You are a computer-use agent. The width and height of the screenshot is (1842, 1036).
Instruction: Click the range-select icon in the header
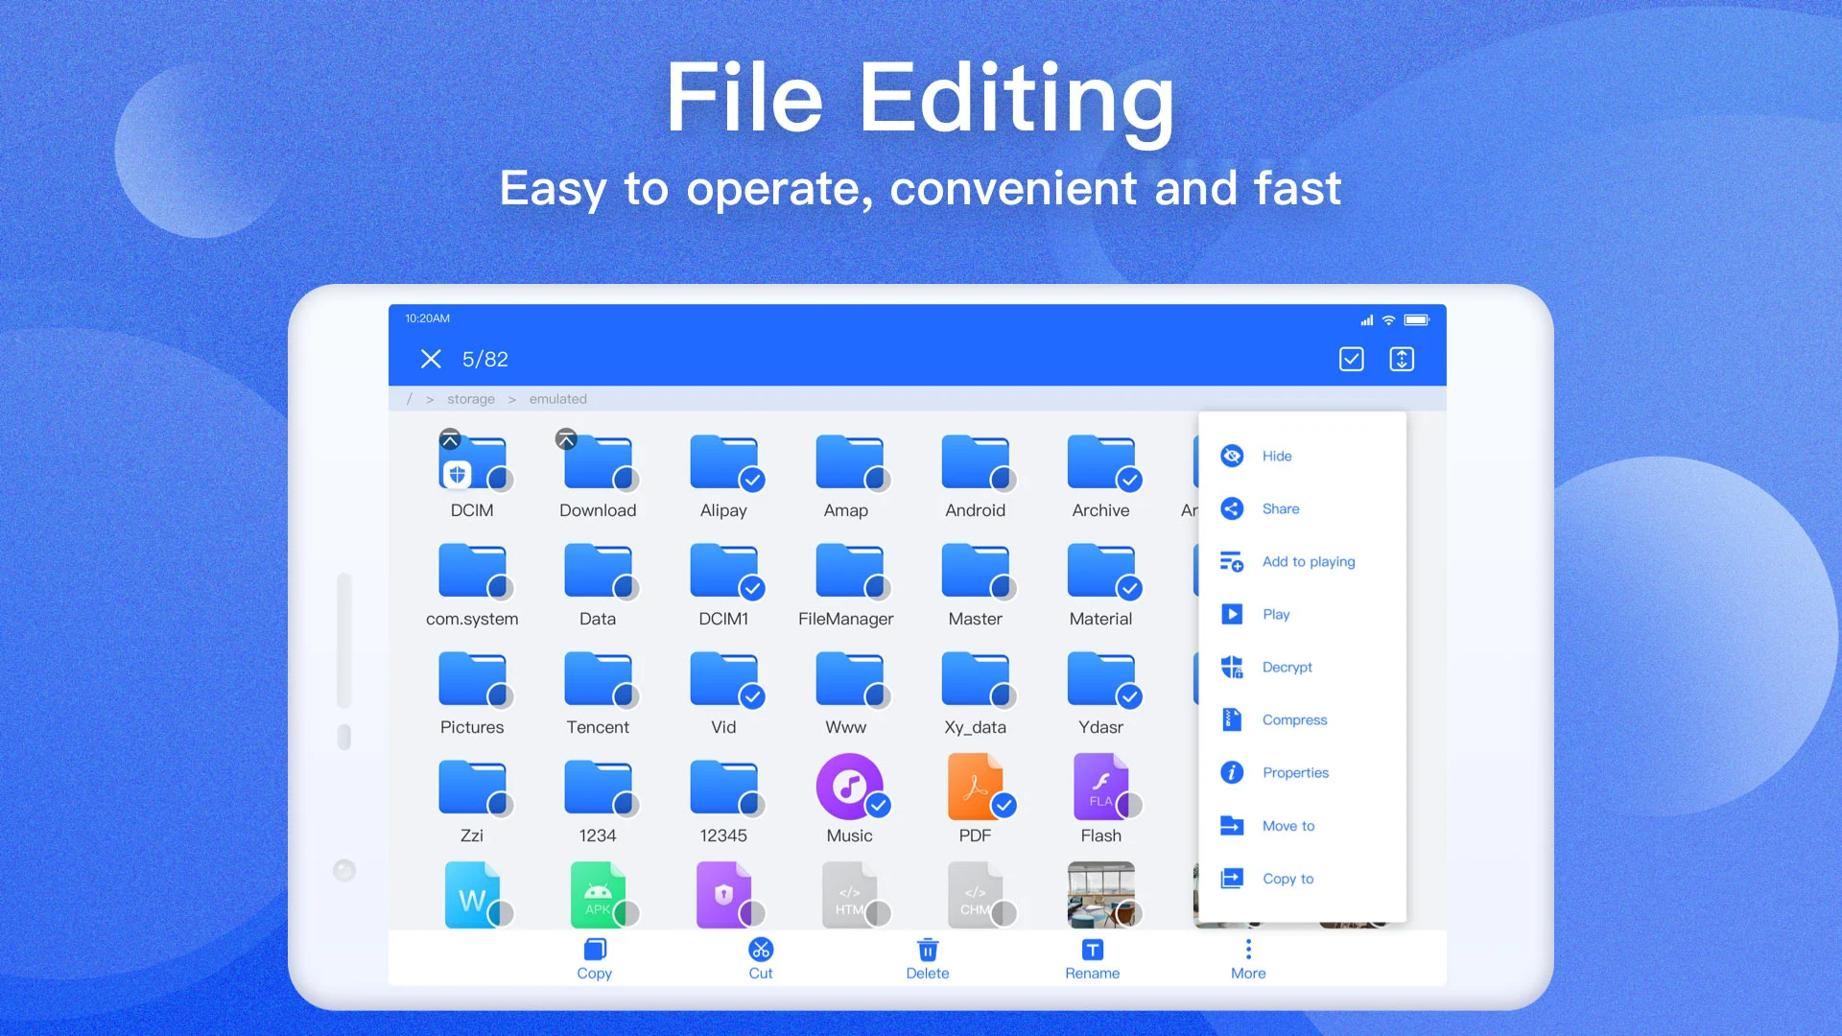pyautogui.click(x=1402, y=359)
